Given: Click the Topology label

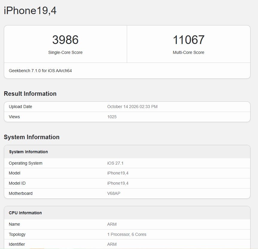Looking at the screenshot, I should click(17, 234).
